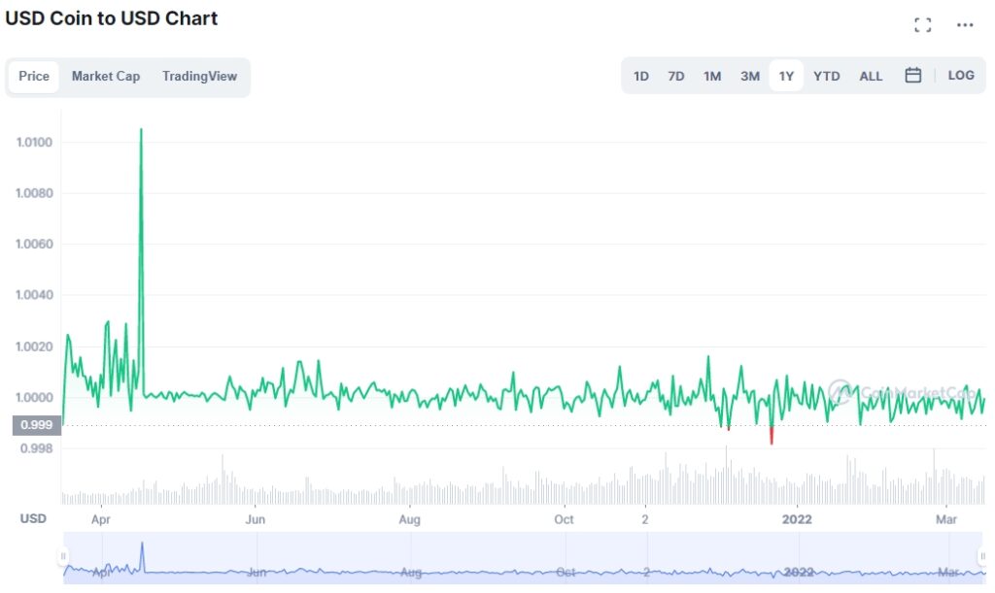Click the Oct x-axis label

564,519
